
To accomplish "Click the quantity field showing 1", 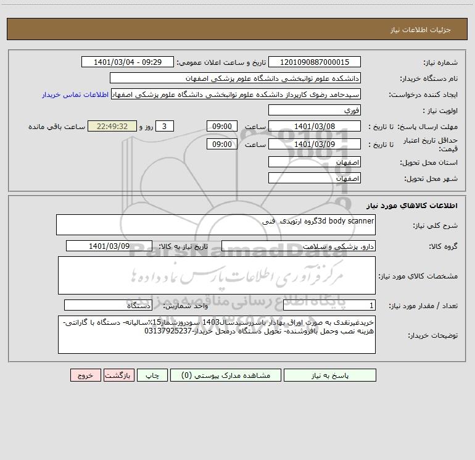I will coord(329,306).
